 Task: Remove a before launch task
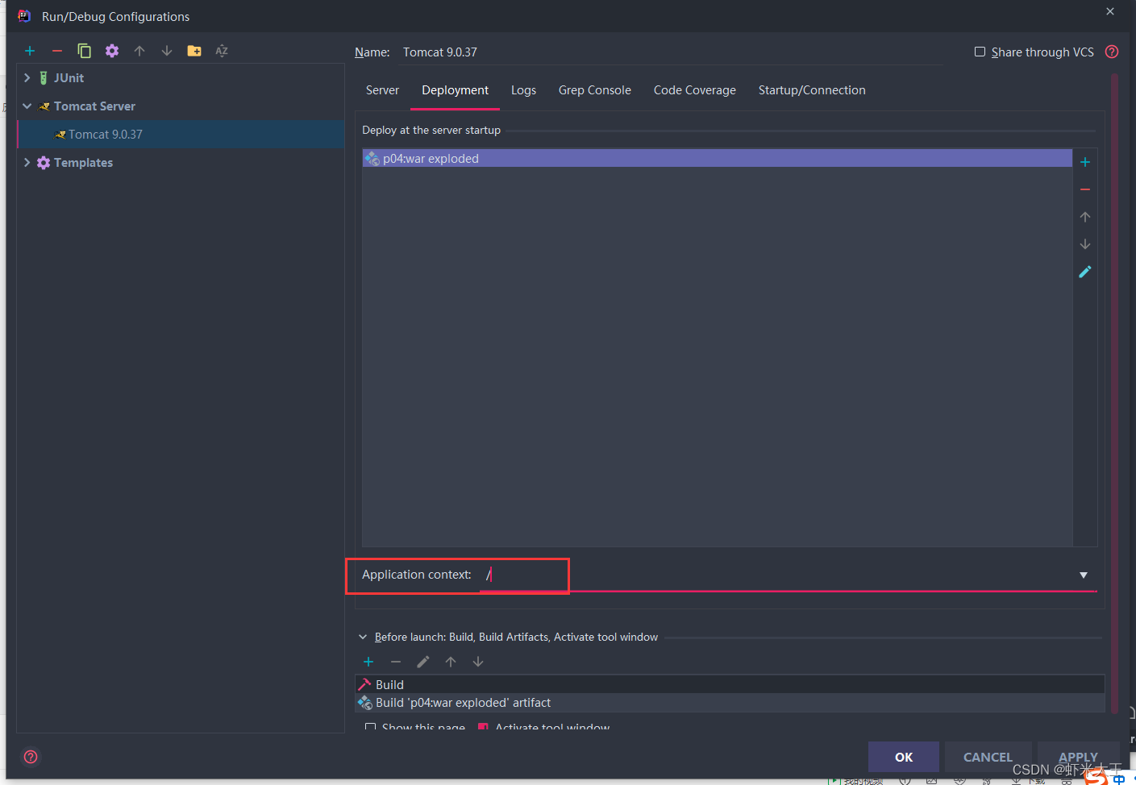[x=396, y=662]
